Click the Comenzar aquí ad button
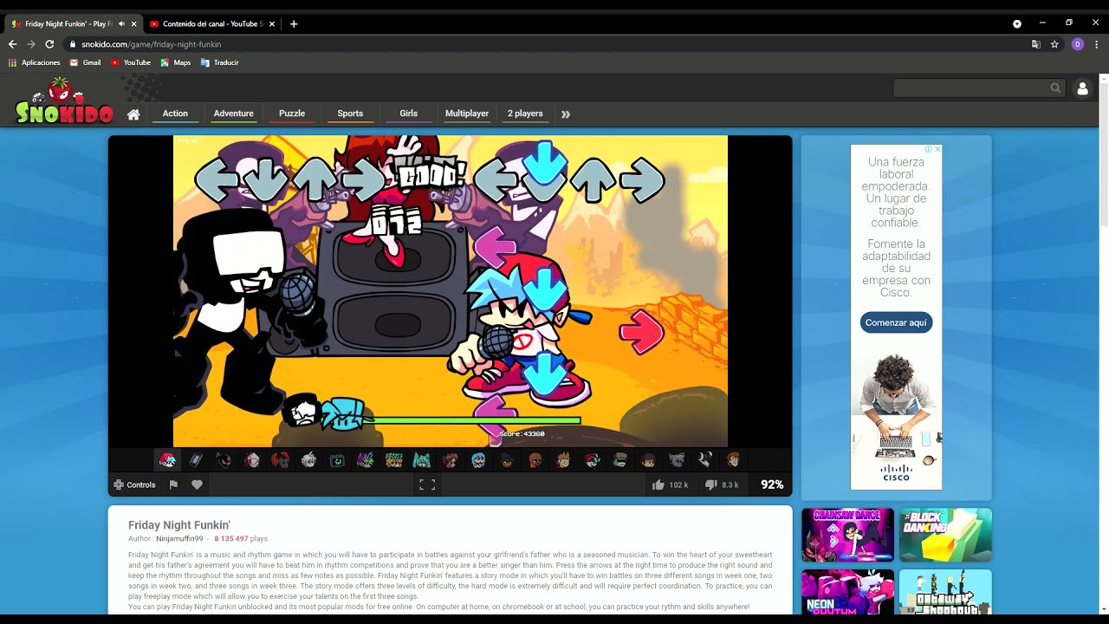 (896, 322)
